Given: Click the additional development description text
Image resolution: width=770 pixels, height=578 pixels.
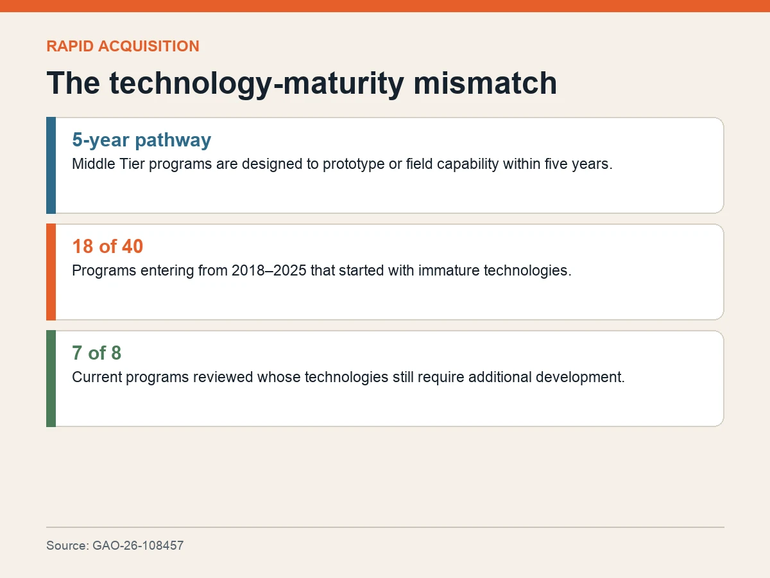Looking at the screenshot, I should (x=348, y=377).
